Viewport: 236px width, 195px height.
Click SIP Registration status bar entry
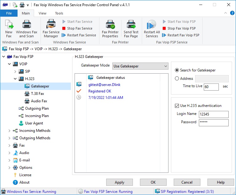(187, 192)
